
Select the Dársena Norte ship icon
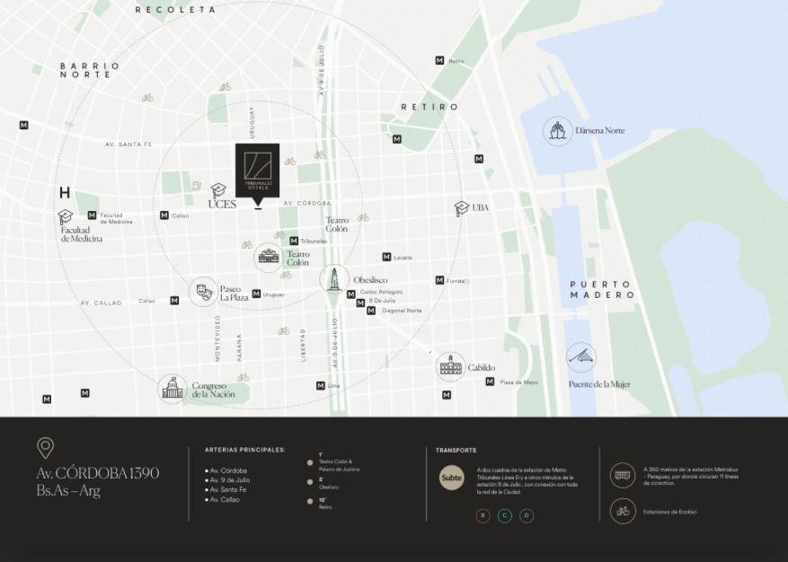(558, 131)
